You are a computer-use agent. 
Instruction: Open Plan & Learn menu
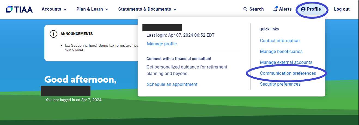click(x=92, y=9)
